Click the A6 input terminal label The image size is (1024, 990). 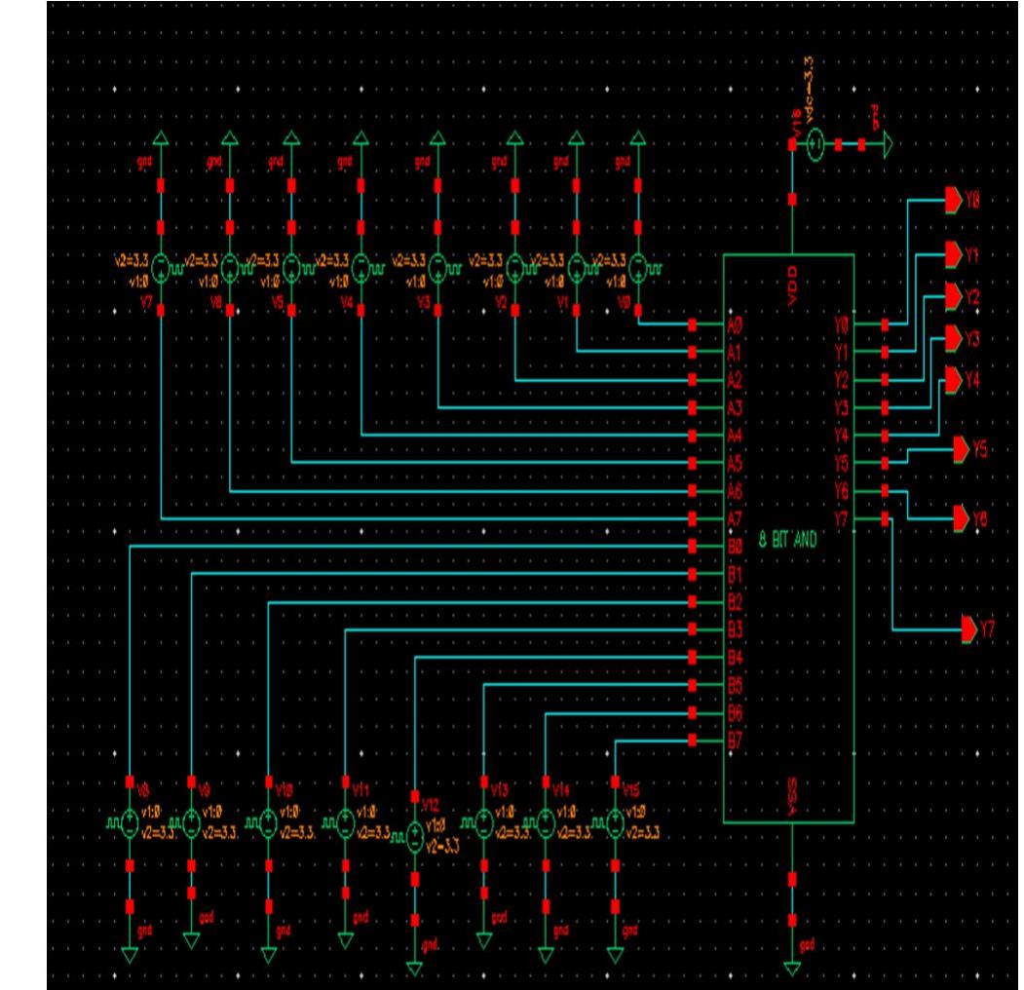735,491
